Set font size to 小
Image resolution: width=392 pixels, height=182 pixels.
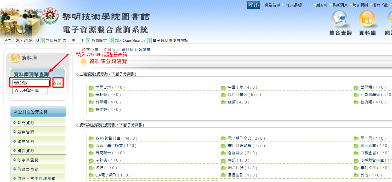[x=82, y=41]
